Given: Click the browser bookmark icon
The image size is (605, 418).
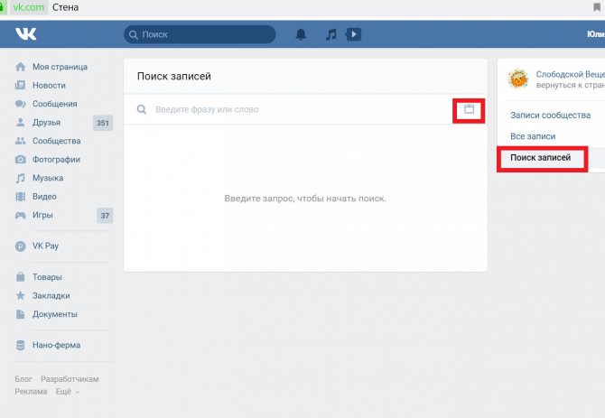Looking at the screenshot, I should (597, 7).
